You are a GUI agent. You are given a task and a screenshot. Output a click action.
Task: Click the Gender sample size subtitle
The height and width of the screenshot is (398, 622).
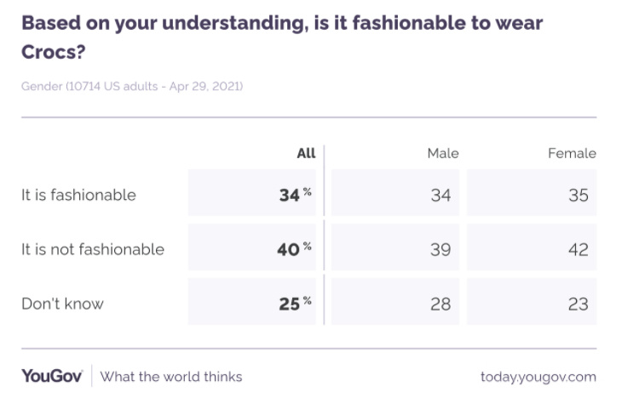[x=132, y=87]
